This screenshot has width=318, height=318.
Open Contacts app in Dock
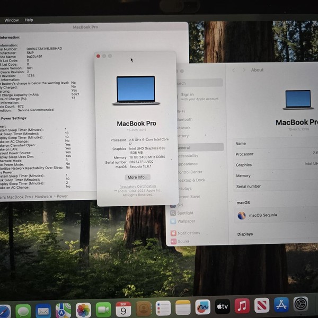(x=144, y=308)
